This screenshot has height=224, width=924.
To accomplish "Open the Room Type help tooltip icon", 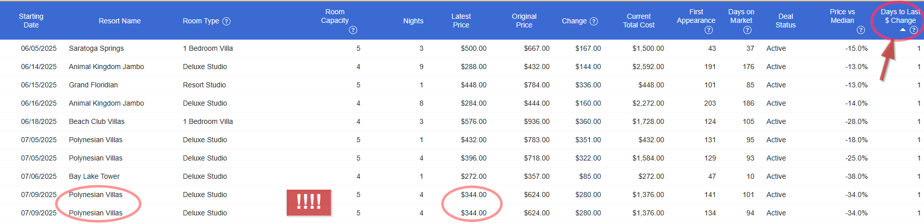I will [226, 21].
